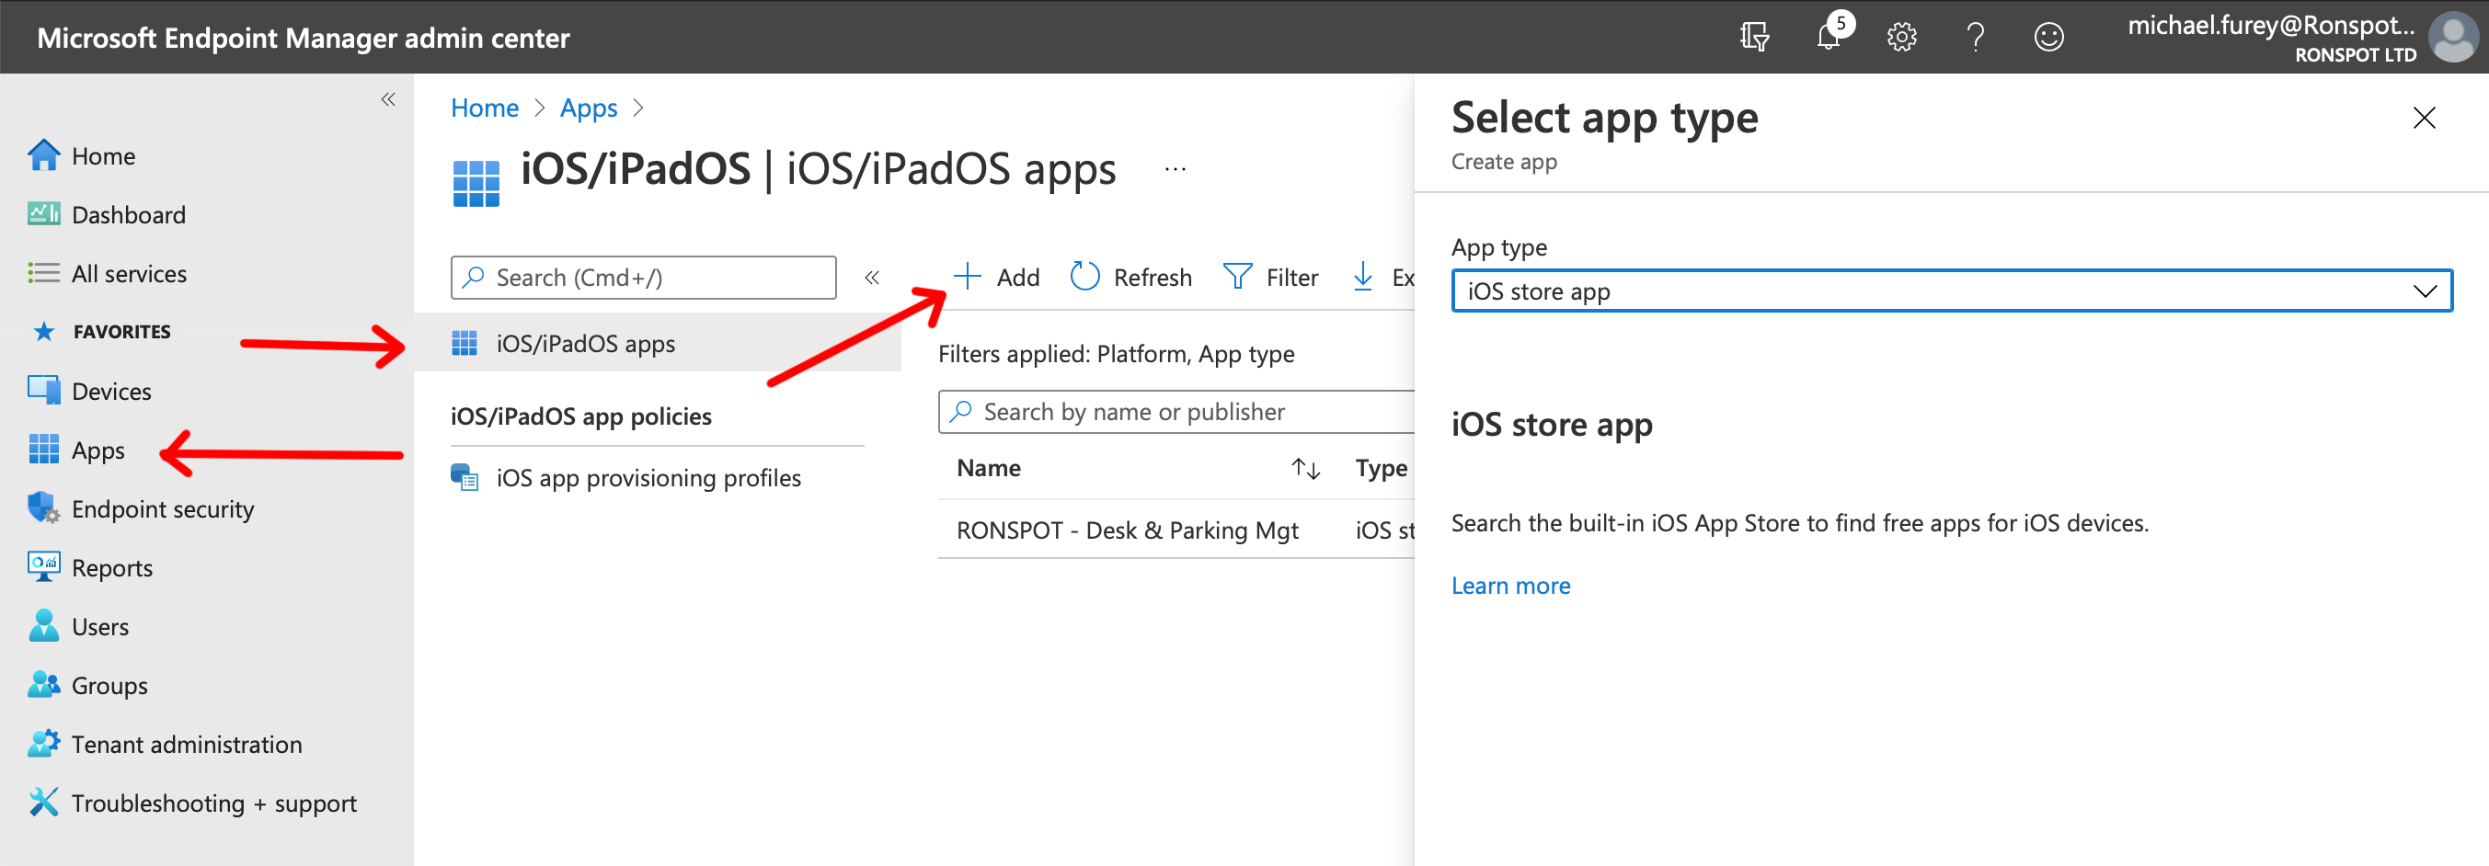
Task: Open the notifications bell icon
Action: (1829, 37)
